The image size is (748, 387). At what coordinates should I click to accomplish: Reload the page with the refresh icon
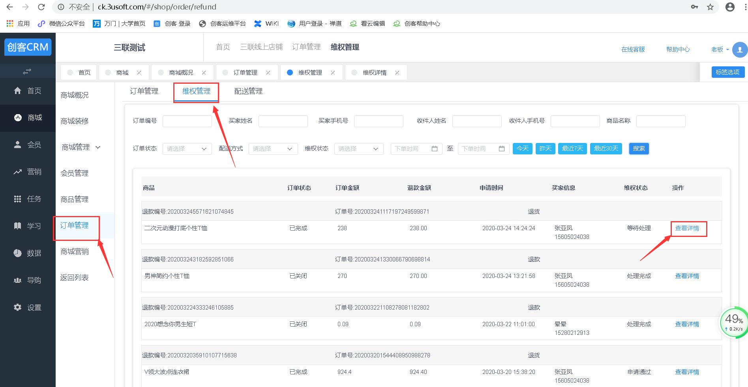tap(41, 7)
